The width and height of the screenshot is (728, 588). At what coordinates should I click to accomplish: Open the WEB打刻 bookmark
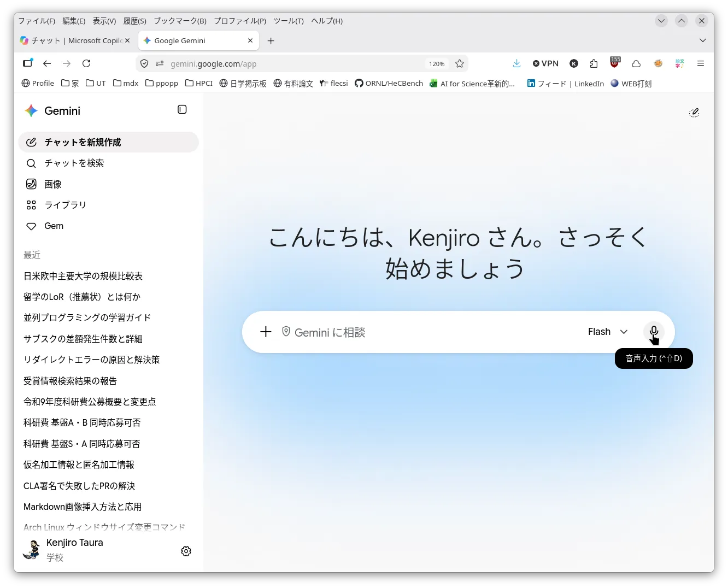631,84
